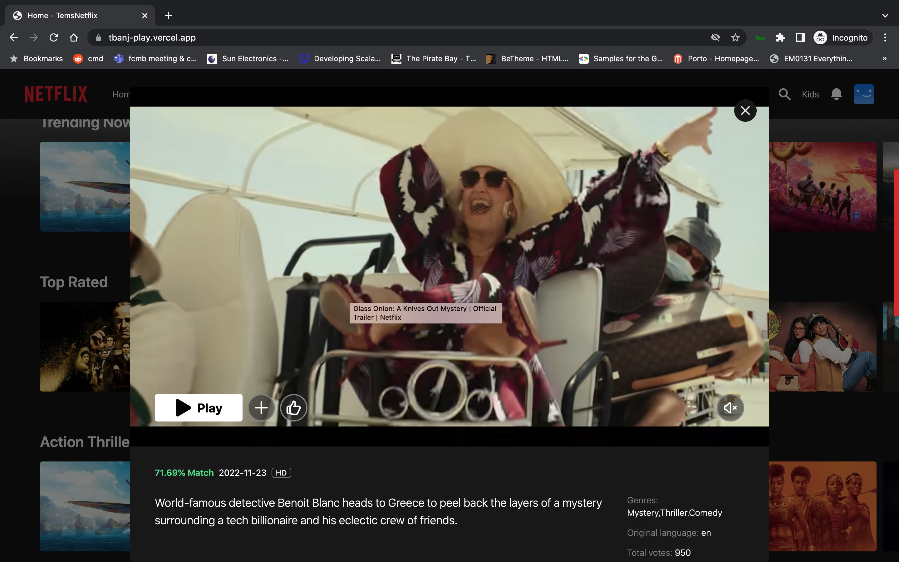Toggle the third-party cookies blocked eye icon
The width and height of the screenshot is (899, 562).
pos(715,37)
